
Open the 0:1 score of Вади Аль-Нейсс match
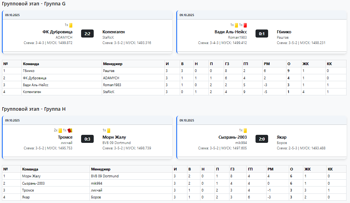pyautogui.click(x=262, y=34)
